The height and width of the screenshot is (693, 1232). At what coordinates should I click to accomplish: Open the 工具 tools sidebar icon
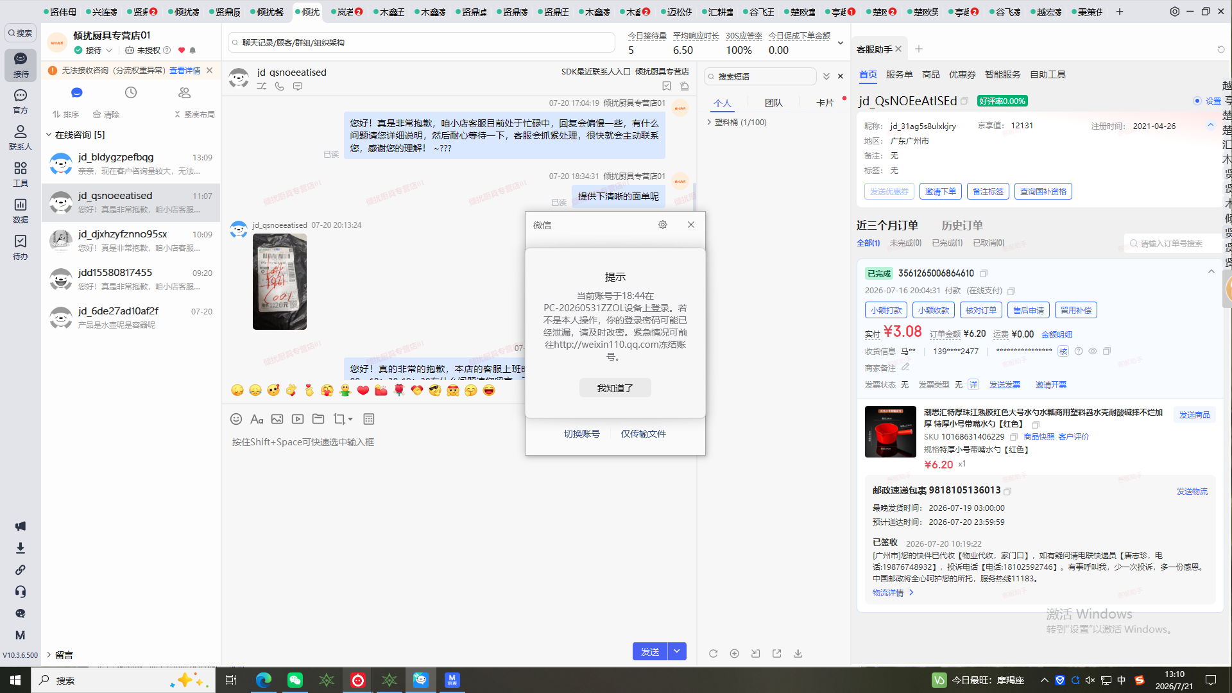21,174
